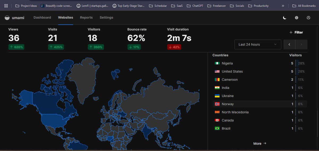The width and height of the screenshot is (319, 151).
Task: Click the Visit duration 2m 7s value
Action: tap(179, 38)
